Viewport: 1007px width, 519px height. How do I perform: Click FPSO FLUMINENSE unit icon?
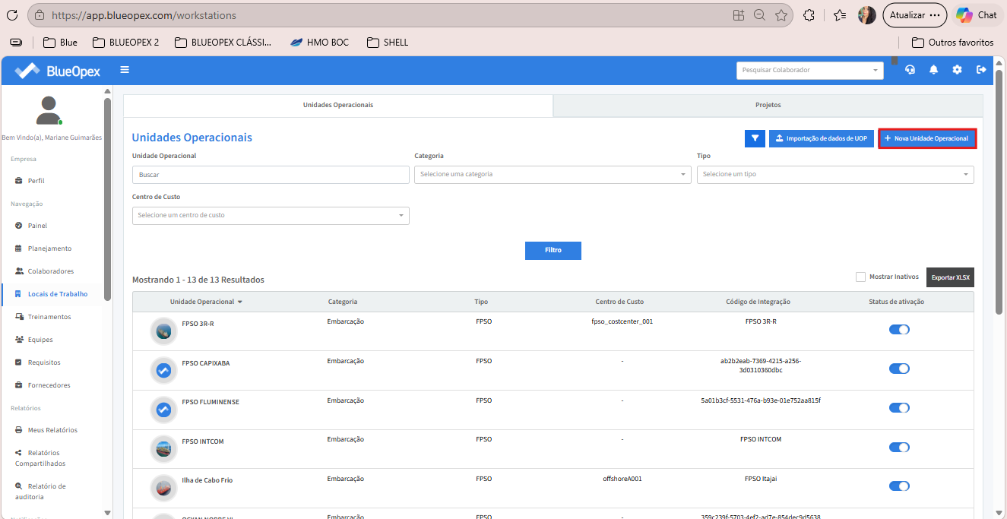pos(163,410)
